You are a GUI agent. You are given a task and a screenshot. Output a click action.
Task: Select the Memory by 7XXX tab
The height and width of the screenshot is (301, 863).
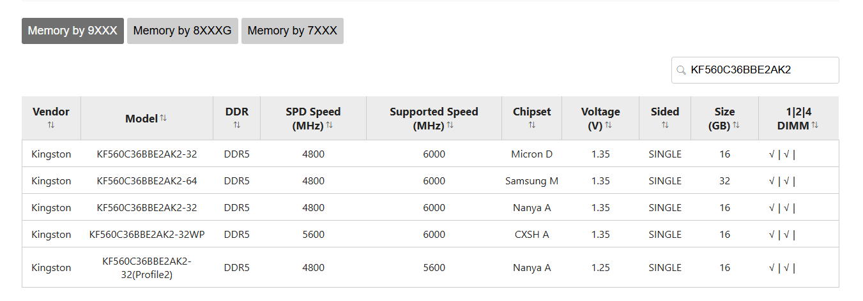point(293,31)
